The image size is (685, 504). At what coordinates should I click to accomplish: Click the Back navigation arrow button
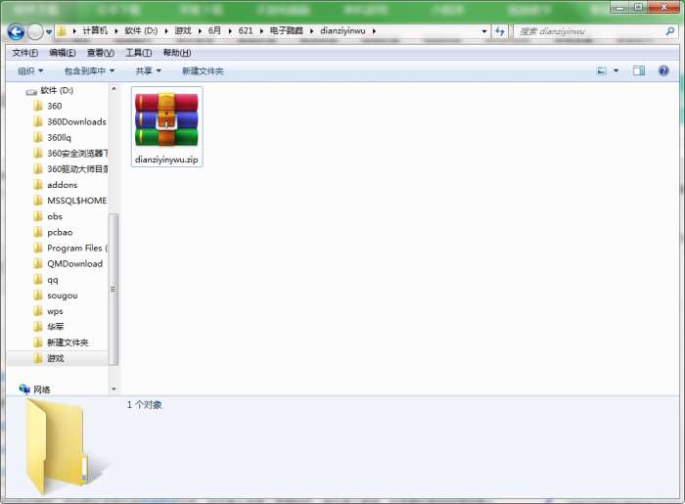click(17, 31)
